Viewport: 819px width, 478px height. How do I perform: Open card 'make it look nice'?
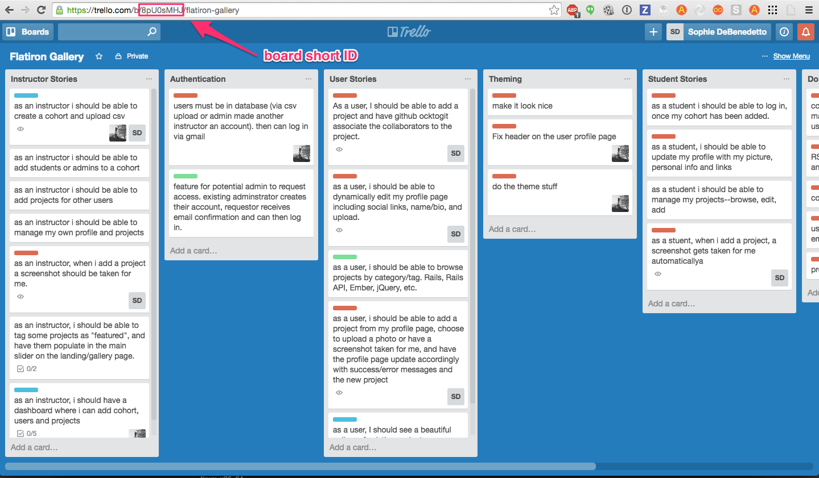pyautogui.click(x=560, y=102)
